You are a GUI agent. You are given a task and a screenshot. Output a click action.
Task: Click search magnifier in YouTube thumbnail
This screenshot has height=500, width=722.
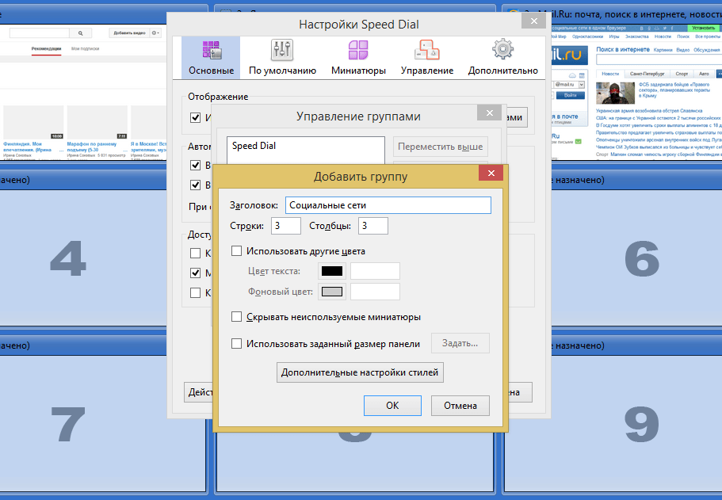coord(81,33)
